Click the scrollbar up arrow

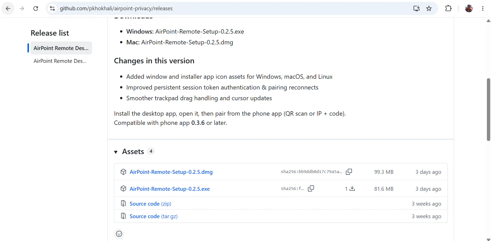coord(488,21)
